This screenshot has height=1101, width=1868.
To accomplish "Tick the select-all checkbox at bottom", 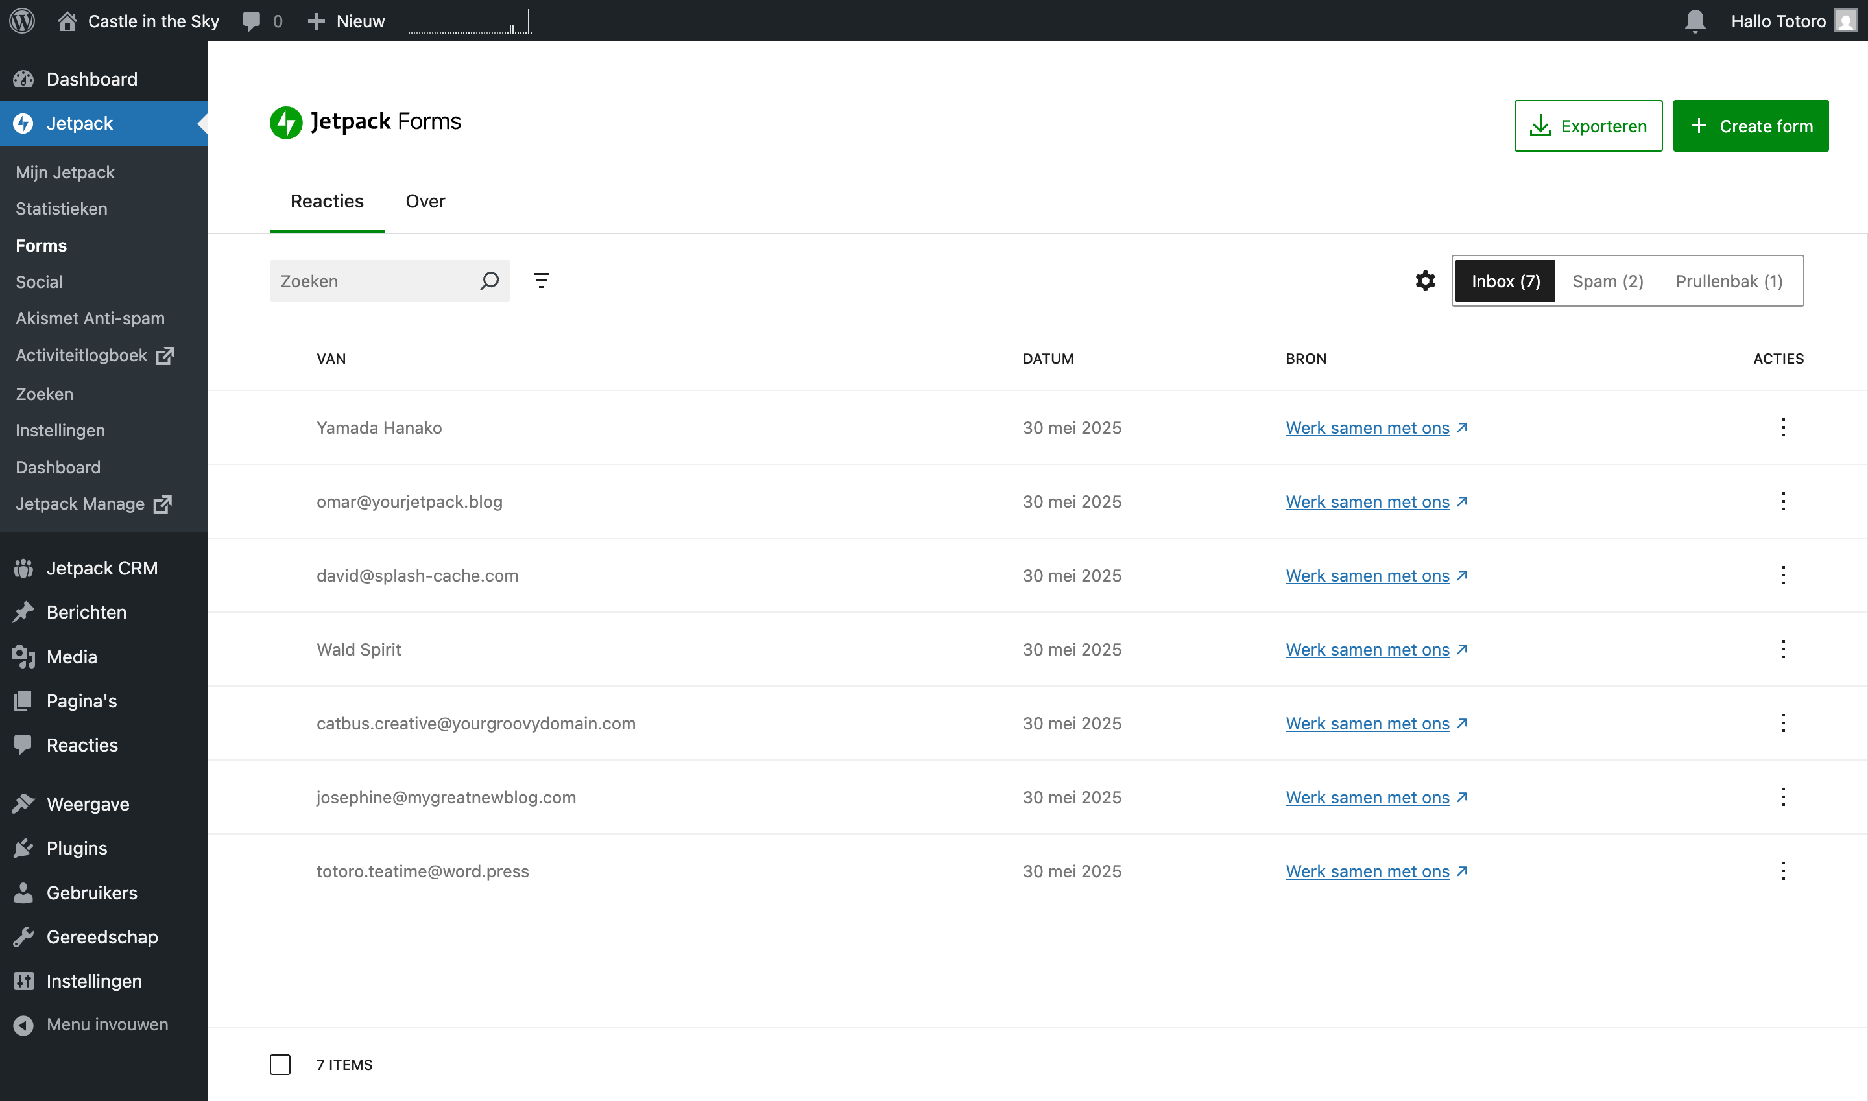I will [x=280, y=1065].
